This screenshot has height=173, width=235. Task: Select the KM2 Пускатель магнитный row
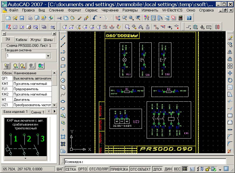[27, 94]
